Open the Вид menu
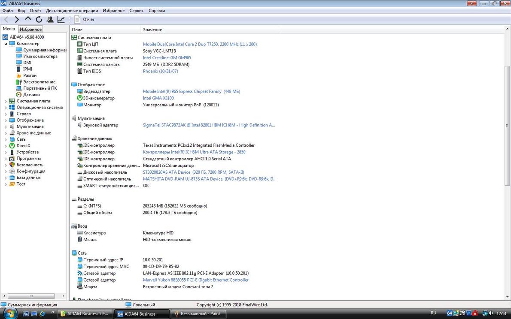Screen dimensions: 511x319 coord(21,10)
